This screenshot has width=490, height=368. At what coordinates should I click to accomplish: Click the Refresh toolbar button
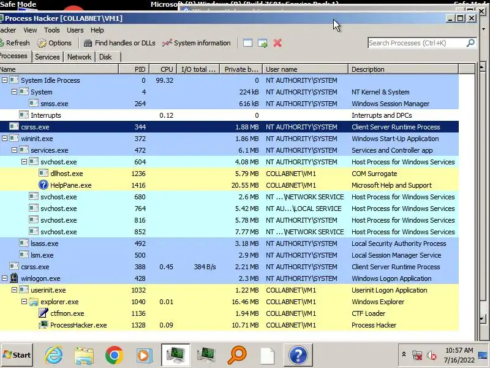click(14, 43)
